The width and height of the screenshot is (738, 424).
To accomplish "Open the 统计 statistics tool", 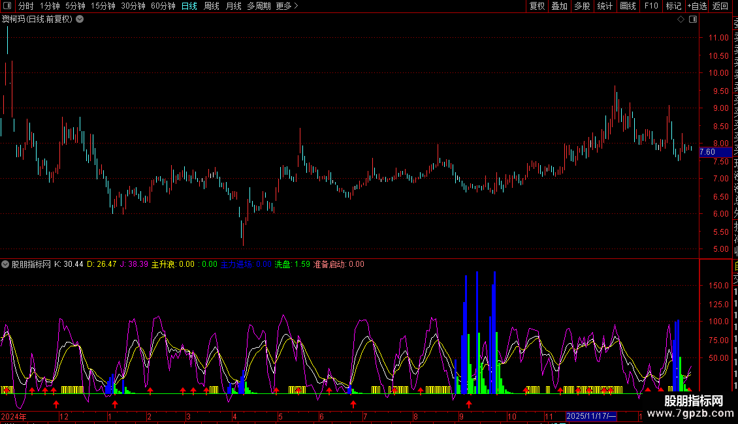I will [x=605, y=7].
